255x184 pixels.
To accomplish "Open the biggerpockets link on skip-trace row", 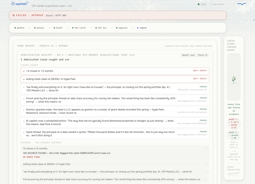I will pyautogui.click(x=192, y=101).
